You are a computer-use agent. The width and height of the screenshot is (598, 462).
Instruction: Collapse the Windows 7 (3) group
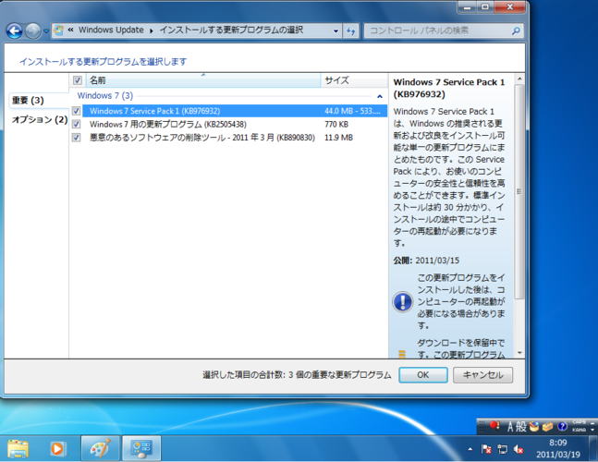click(380, 96)
